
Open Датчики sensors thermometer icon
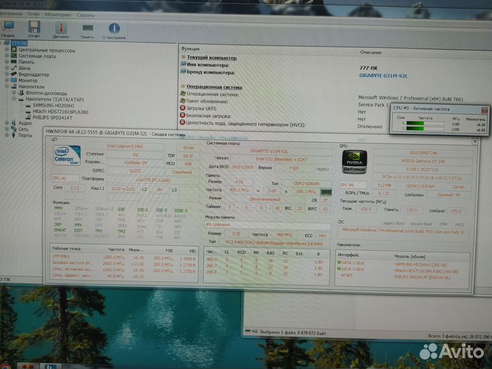click(x=61, y=28)
